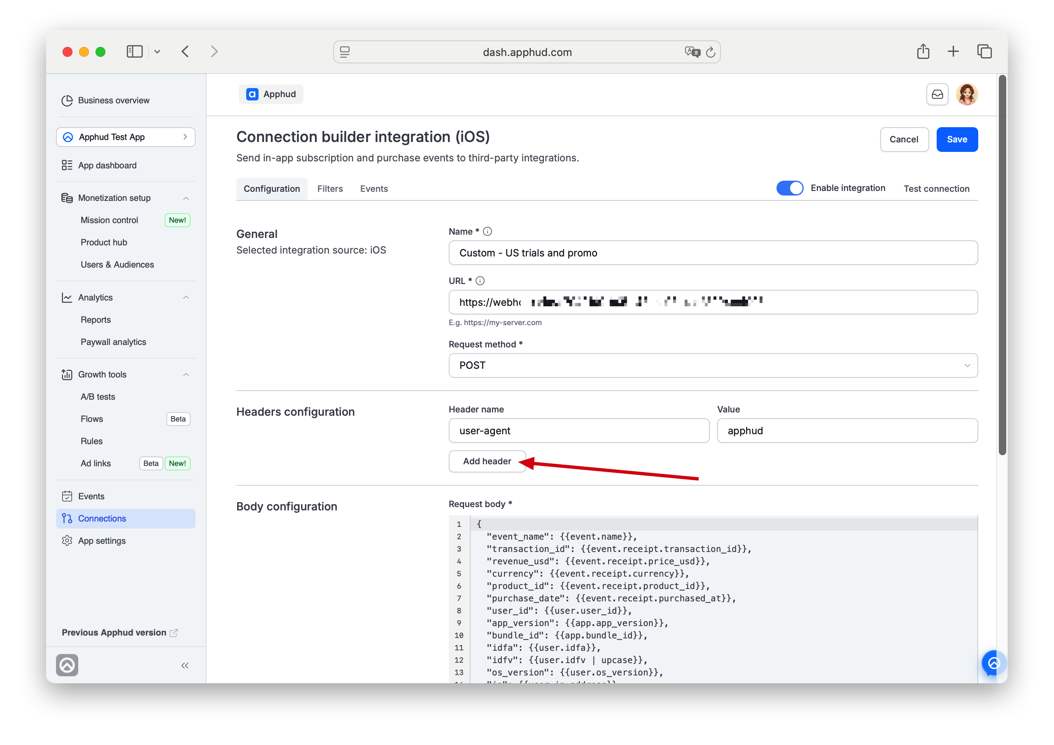Edit the integration Name field
Image resolution: width=1054 pixels, height=745 pixels.
click(x=713, y=253)
